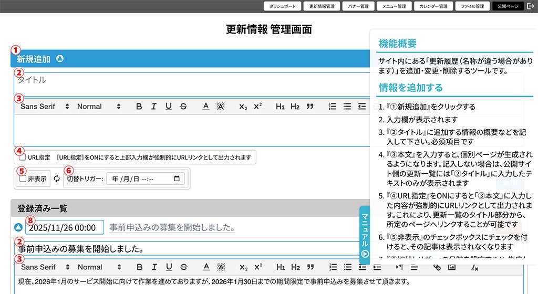Start bullet list in the registered entry editor

tap(348, 267)
